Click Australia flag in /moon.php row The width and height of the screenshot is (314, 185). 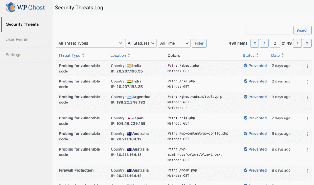[129, 170]
